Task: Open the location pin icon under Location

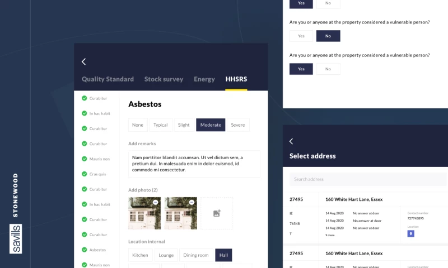Action: coord(410,233)
